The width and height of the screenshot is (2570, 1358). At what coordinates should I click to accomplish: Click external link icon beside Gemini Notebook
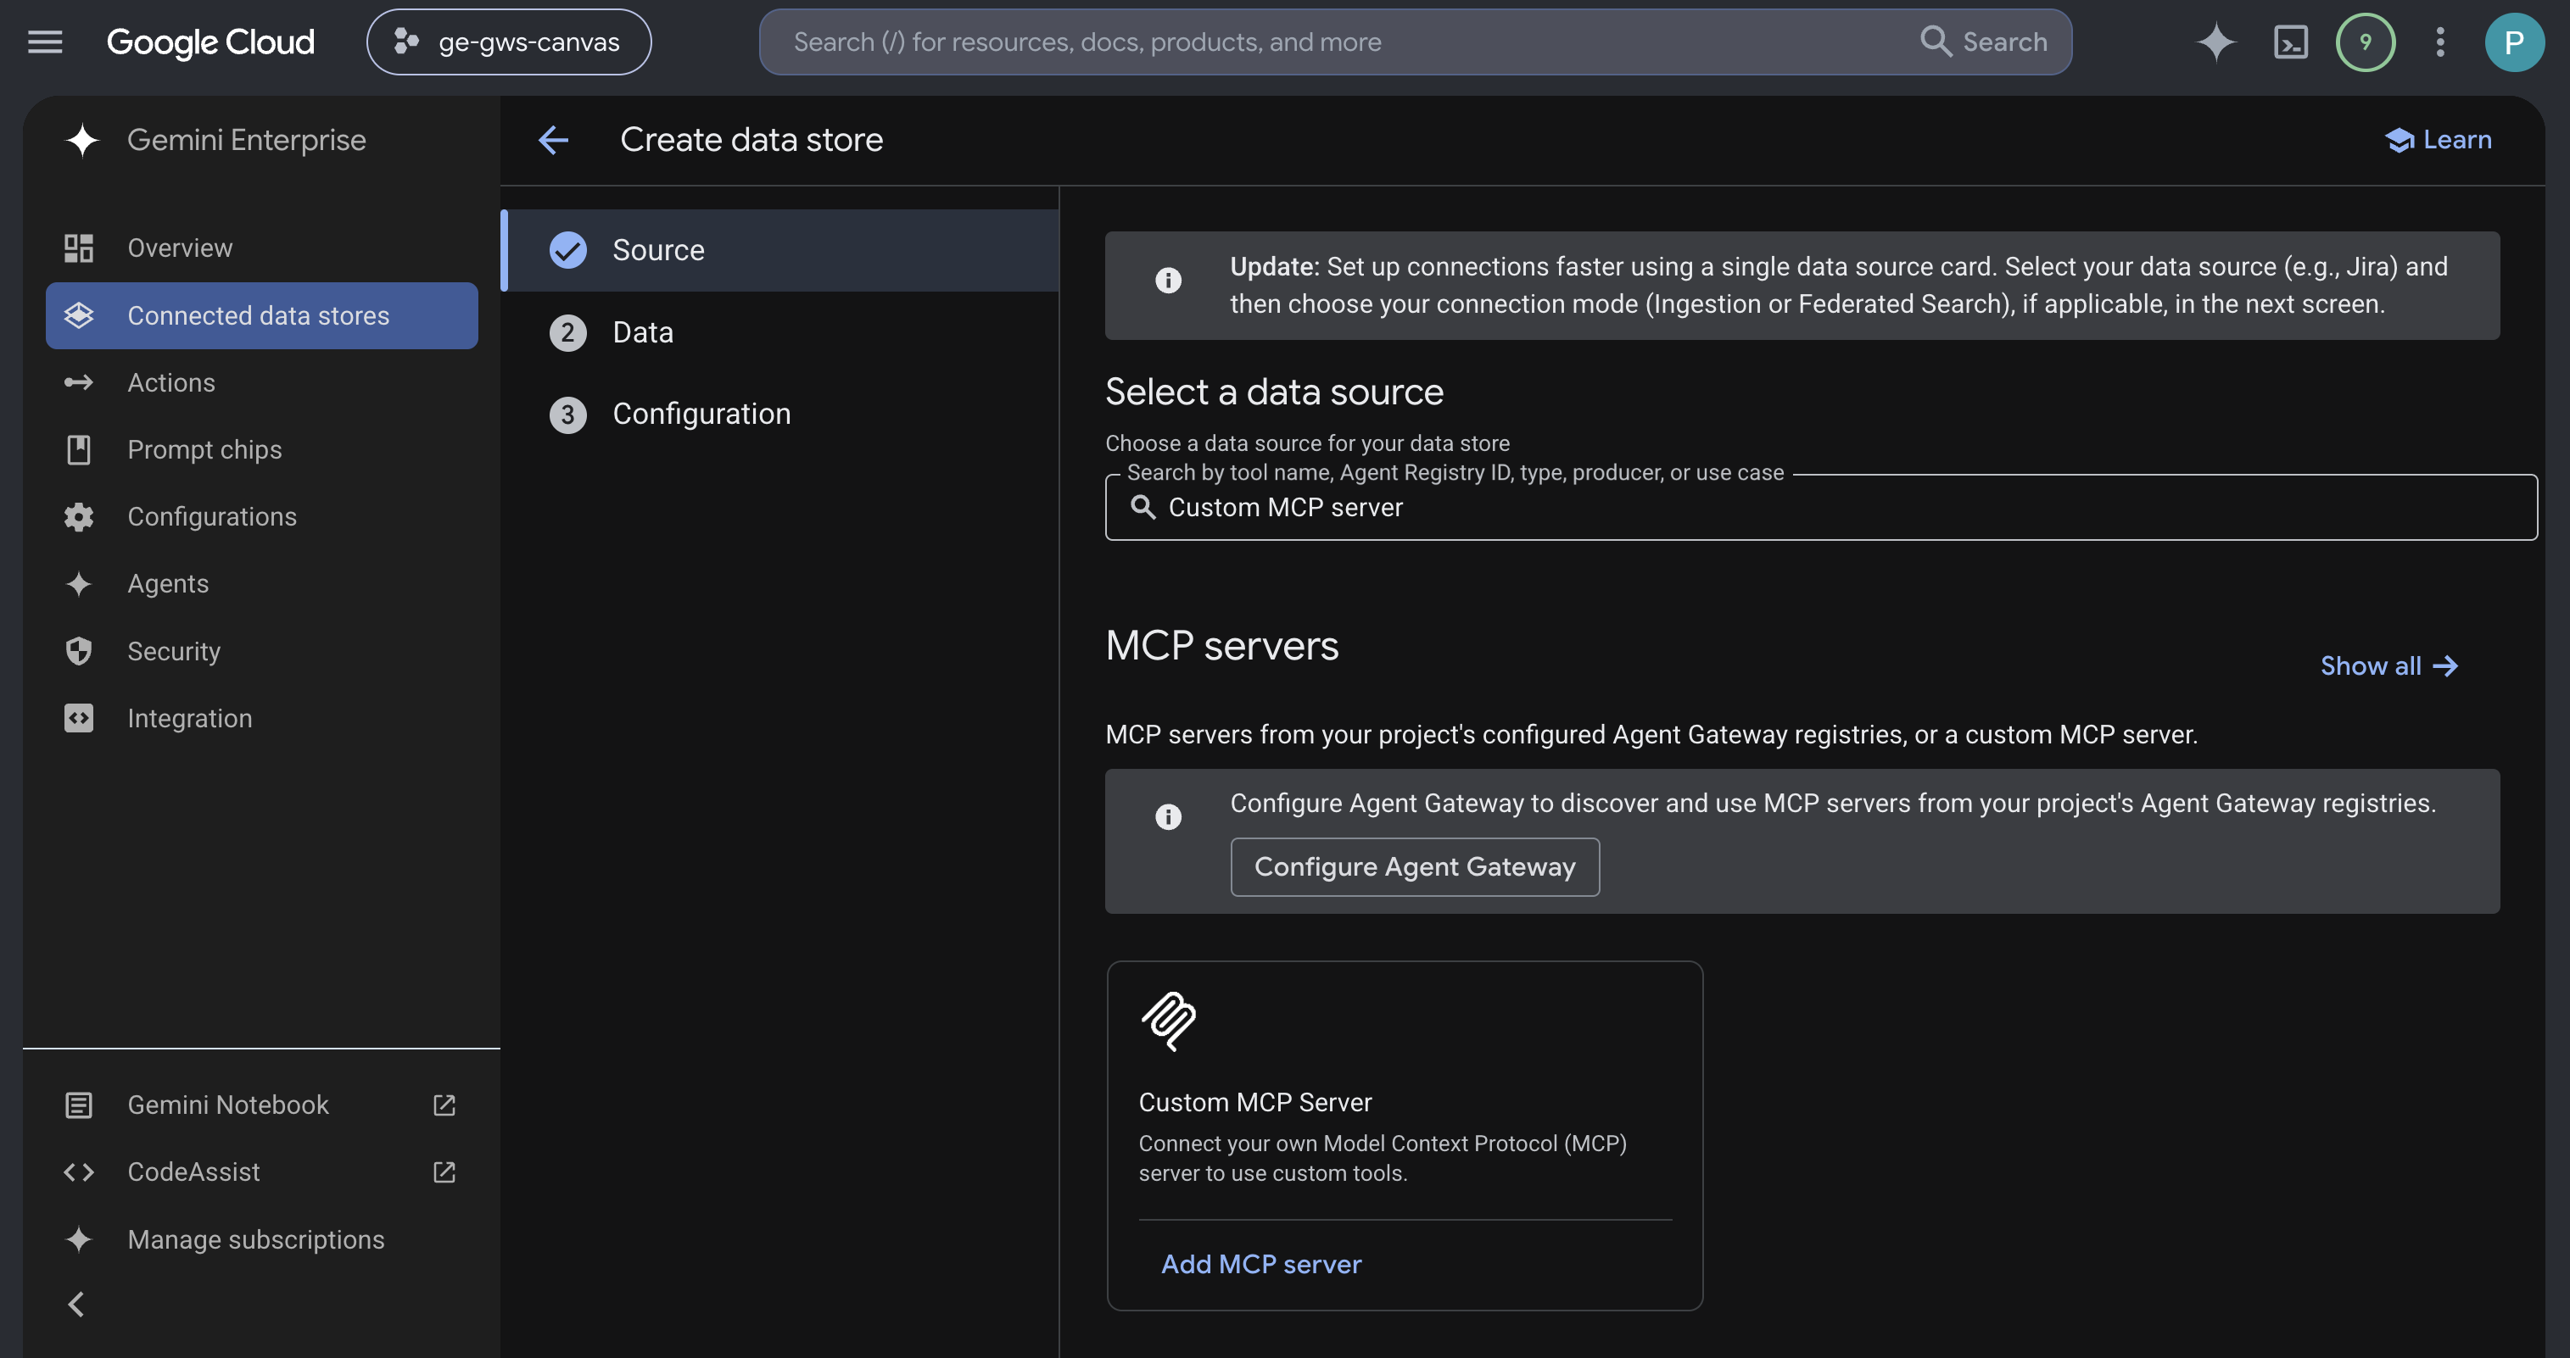pyautogui.click(x=444, y=1105)
